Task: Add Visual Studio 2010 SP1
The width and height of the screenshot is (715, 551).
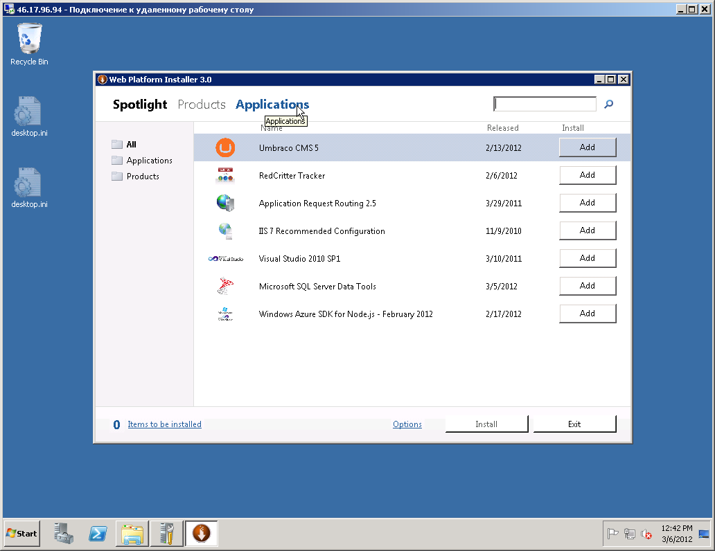Action: (x=588, y=258)
